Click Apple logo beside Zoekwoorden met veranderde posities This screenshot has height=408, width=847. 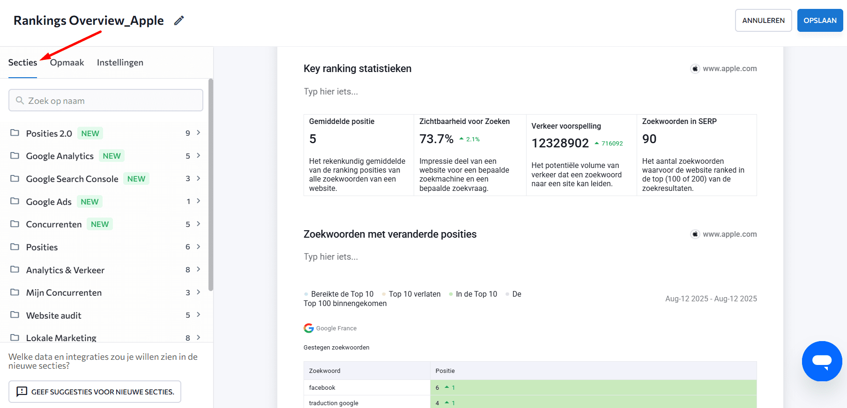[x=695, y=234]
